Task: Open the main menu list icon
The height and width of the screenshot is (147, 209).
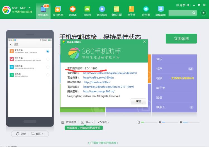Action: tap(188, 5)
